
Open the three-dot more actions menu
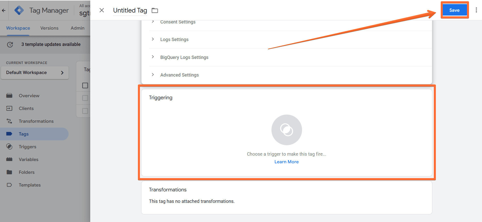point(476,10)
